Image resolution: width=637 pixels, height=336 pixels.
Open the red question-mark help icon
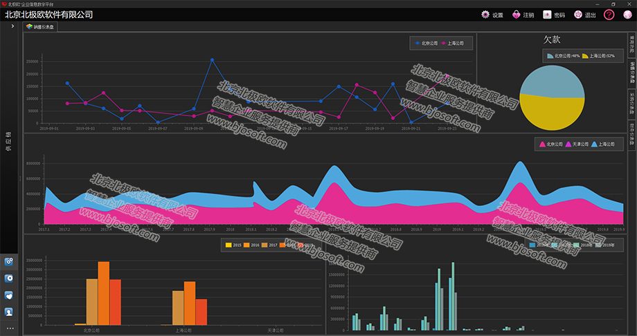pyautogui.click(x=609, y=15)
